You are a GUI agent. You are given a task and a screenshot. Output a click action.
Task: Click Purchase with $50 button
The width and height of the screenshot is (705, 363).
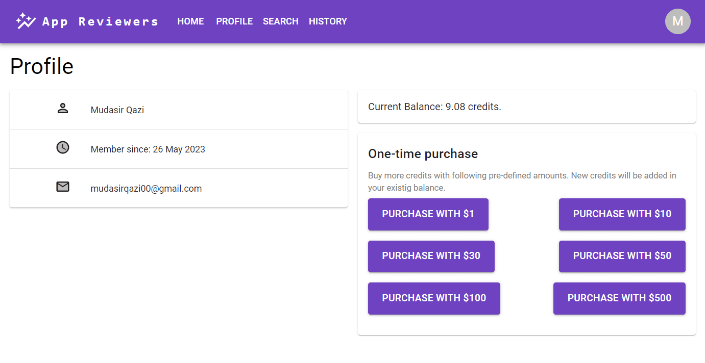click(622, 256)
